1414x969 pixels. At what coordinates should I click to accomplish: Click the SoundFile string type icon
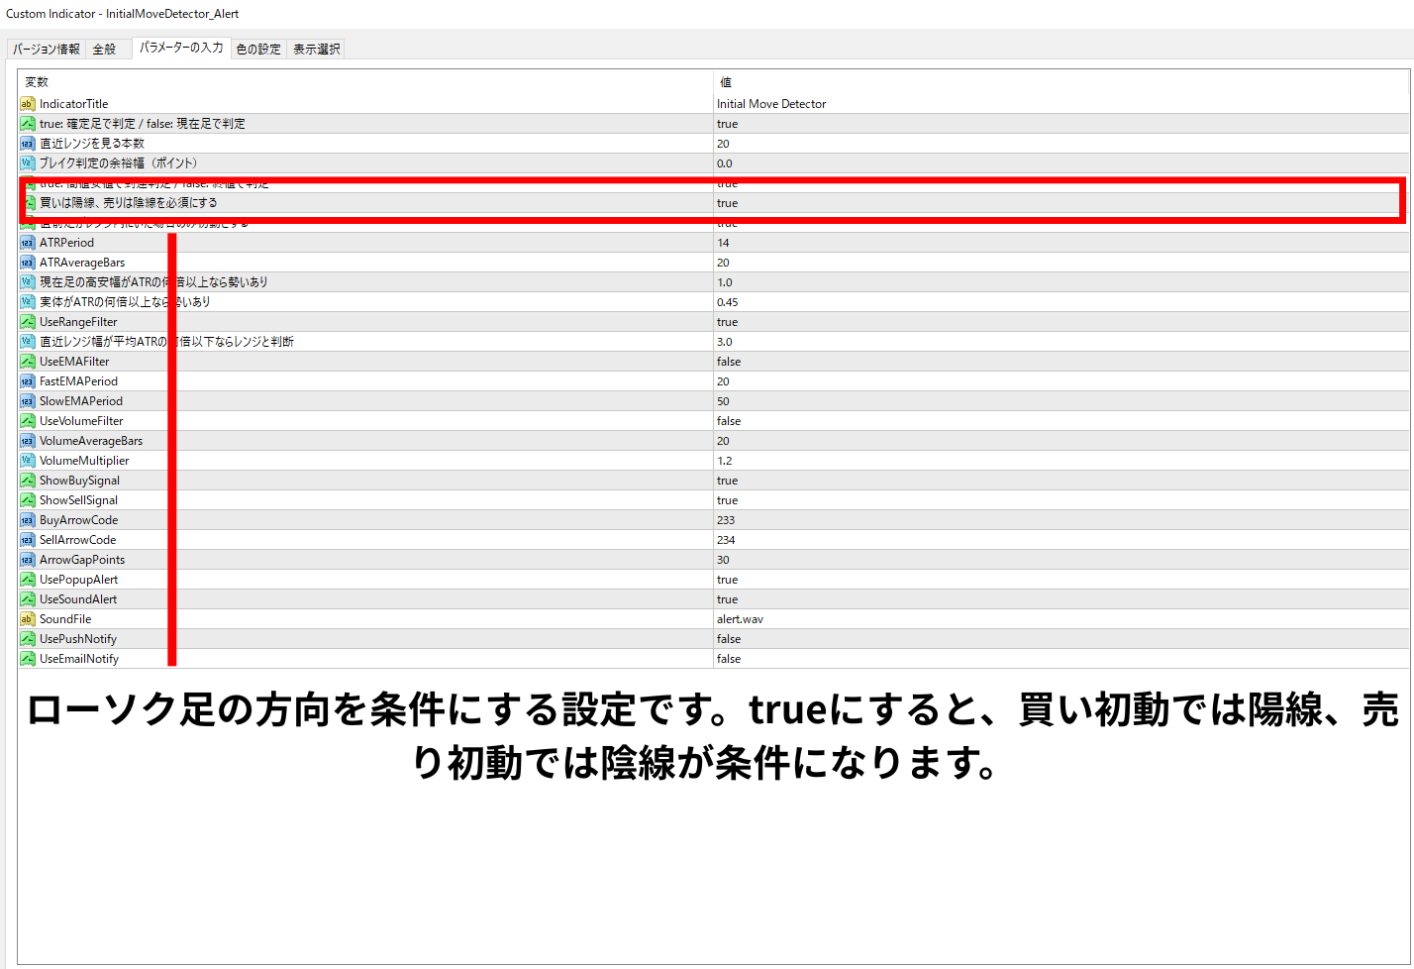(28, 619)
